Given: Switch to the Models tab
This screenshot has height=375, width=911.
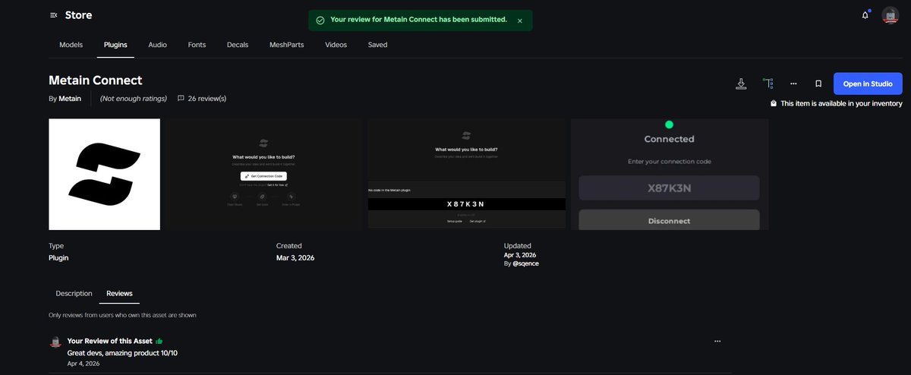Looking at the screenshot, I should point(71,45).
